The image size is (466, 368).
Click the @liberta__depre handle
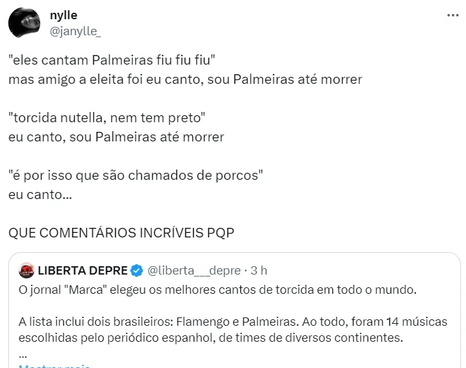click(x=194, y=270)
